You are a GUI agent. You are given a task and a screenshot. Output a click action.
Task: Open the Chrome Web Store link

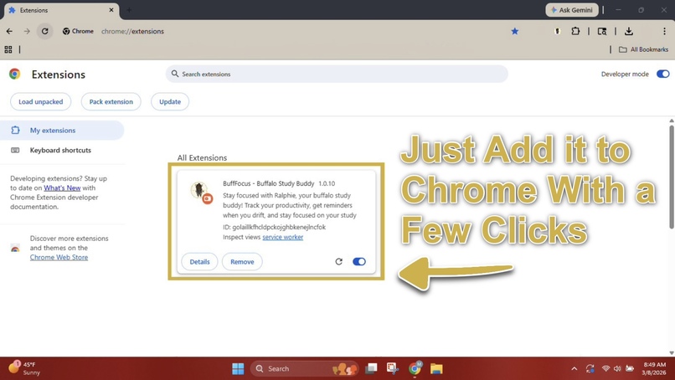coord(59,257)
